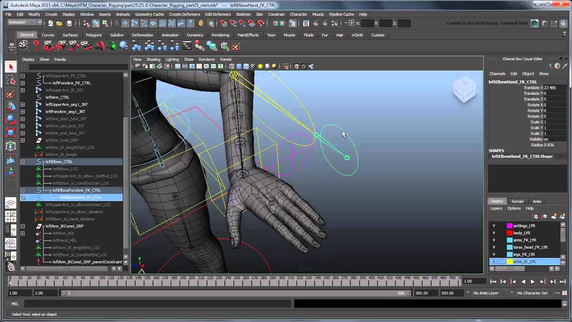Click the Soft Modification tool
This screenshot has width=572, height=322.
11,159
